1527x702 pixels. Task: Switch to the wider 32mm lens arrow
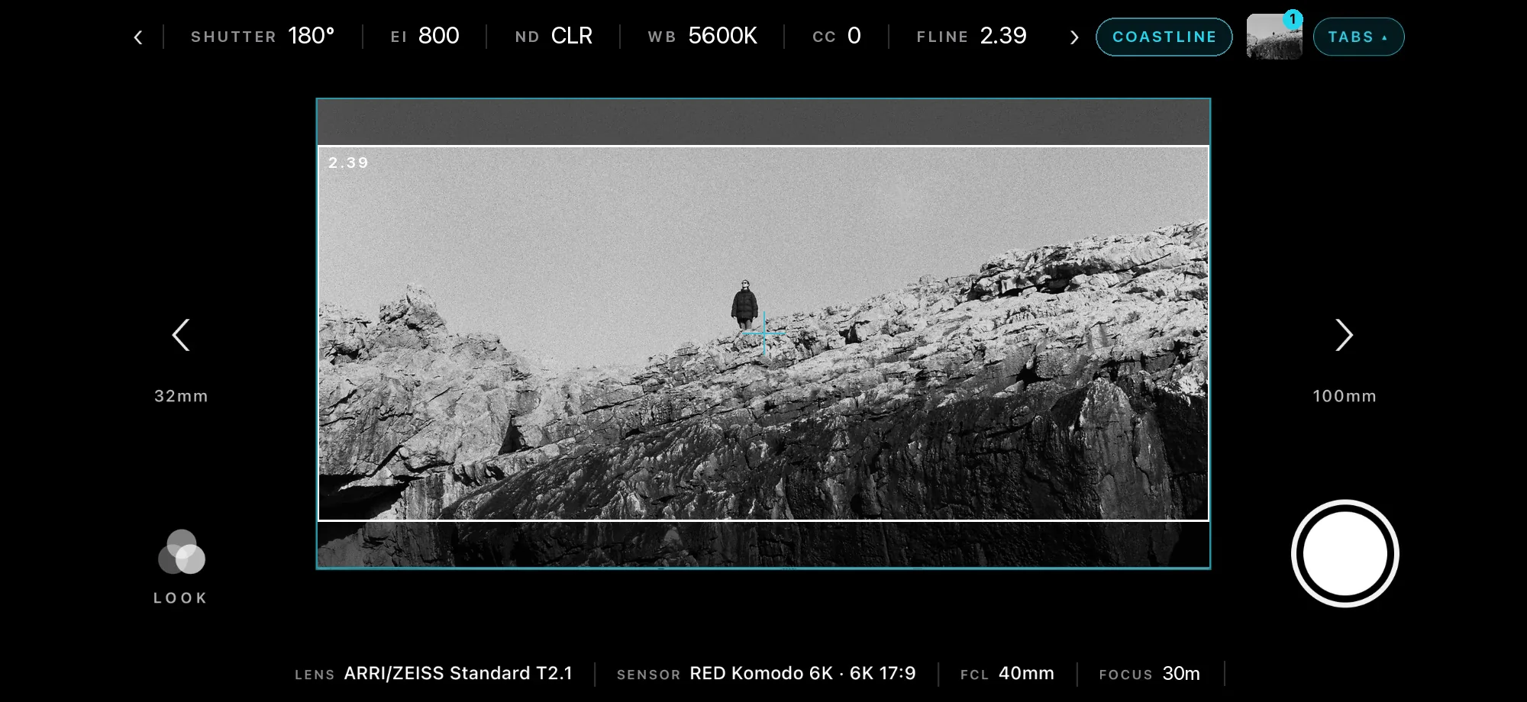pyautogui.click(x=181, y=335)
